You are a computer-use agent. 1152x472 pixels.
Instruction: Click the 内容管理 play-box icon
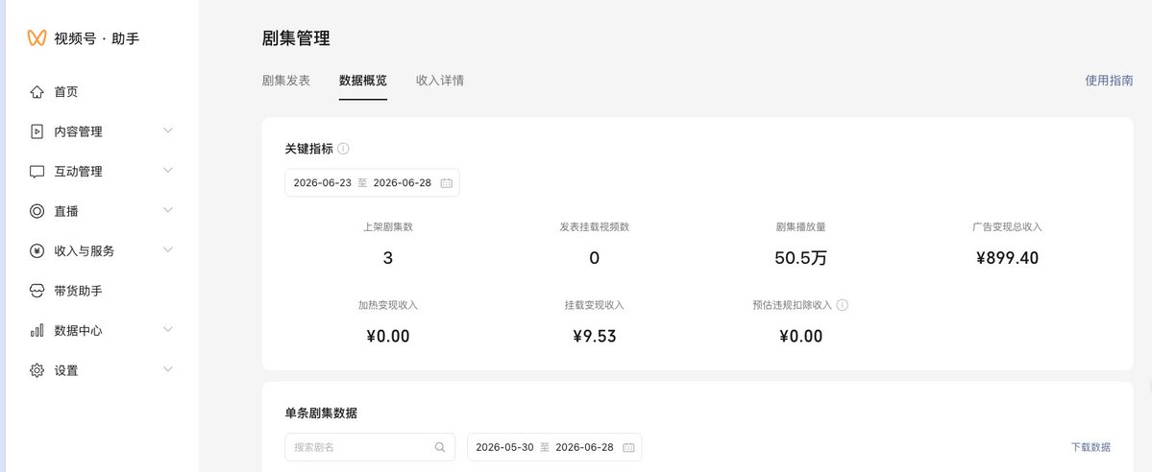[37, 131]
